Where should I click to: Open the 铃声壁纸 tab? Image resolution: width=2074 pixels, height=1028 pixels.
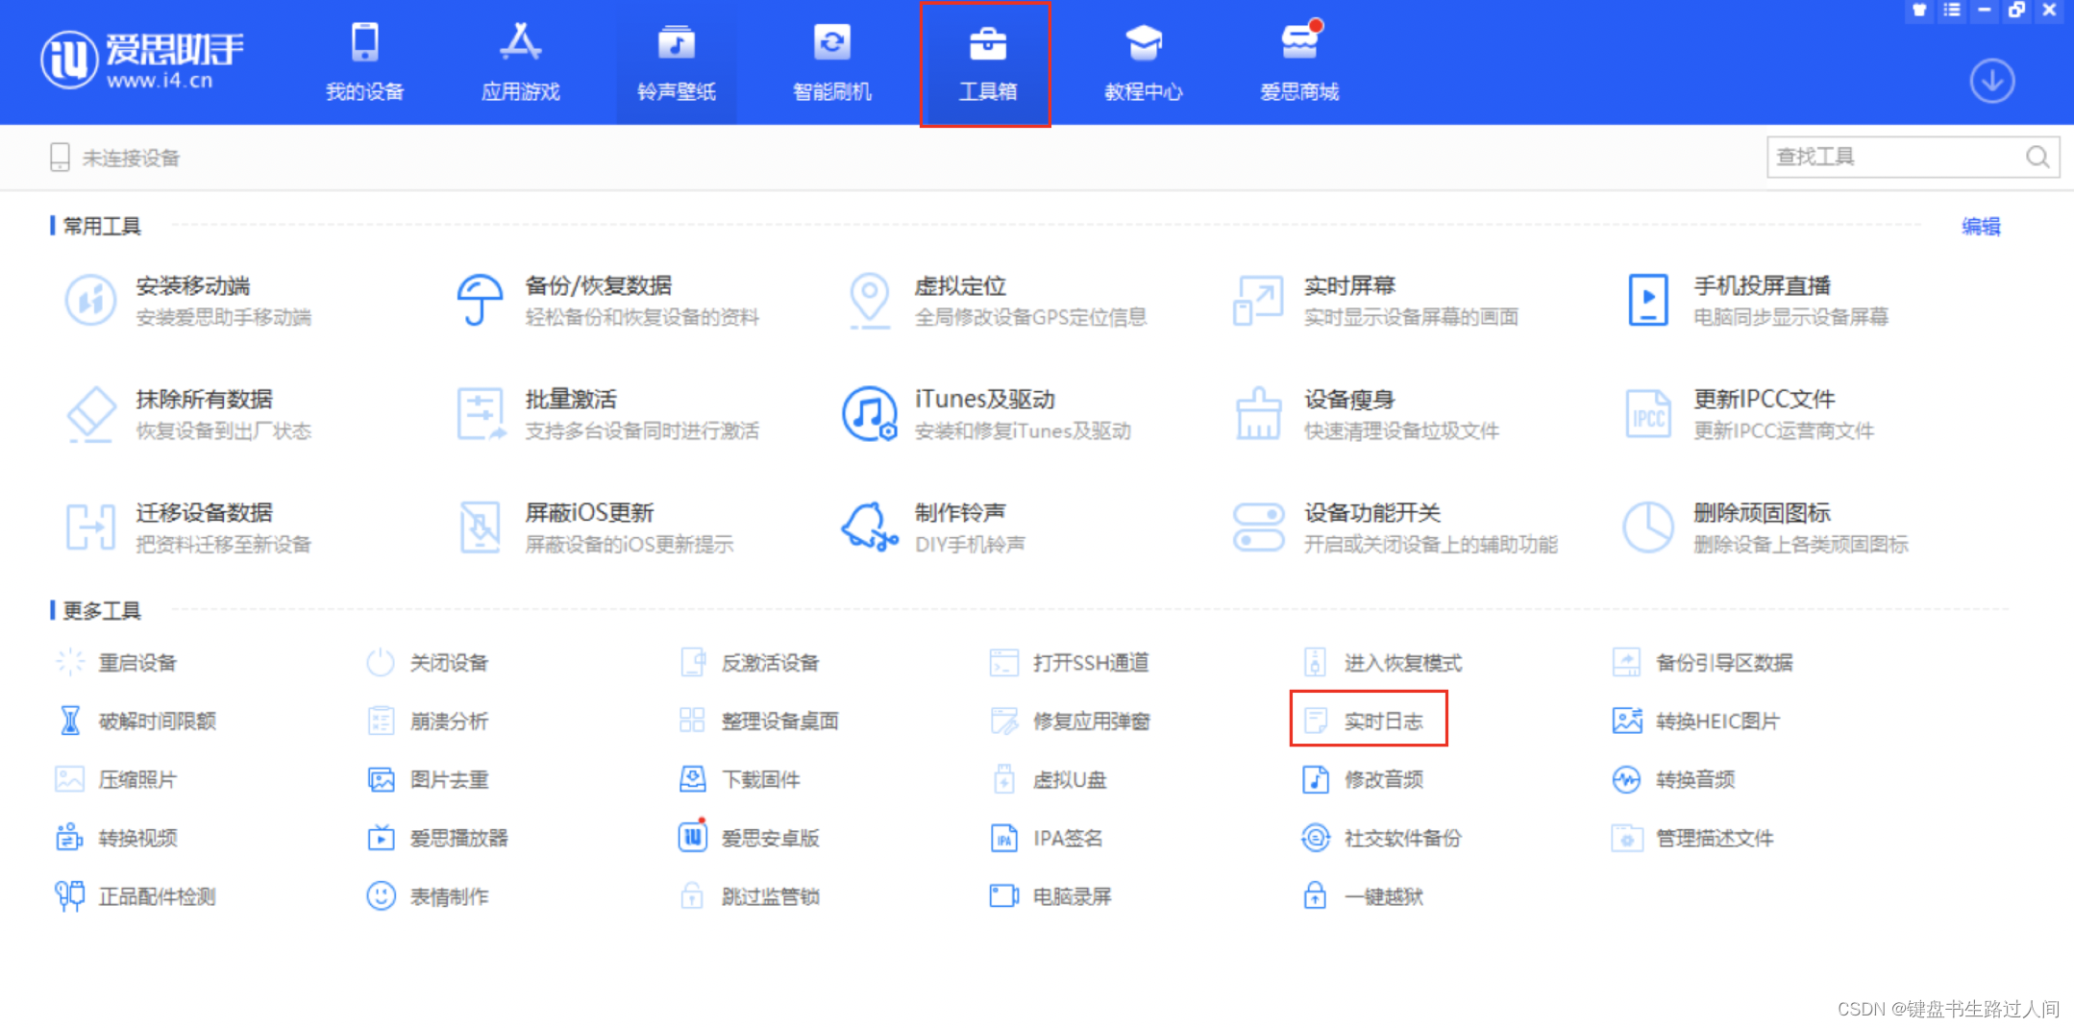(x=676, y=62)
